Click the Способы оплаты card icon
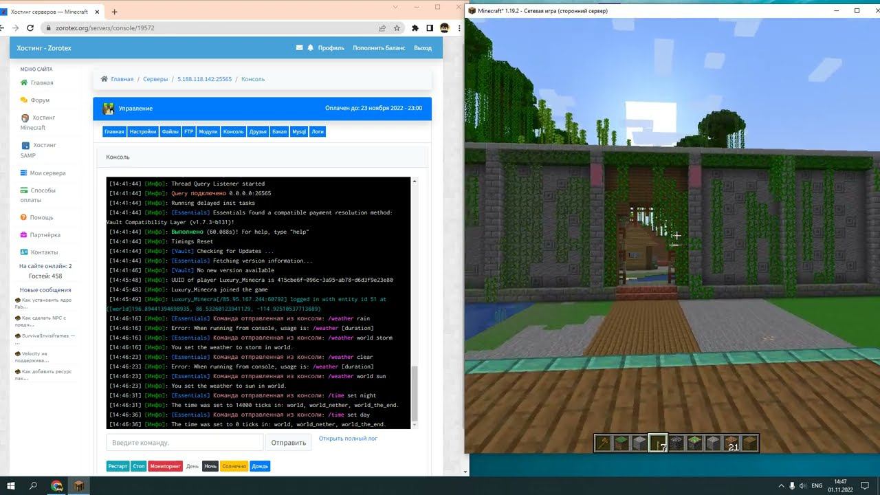 click(x=24, y=190)
